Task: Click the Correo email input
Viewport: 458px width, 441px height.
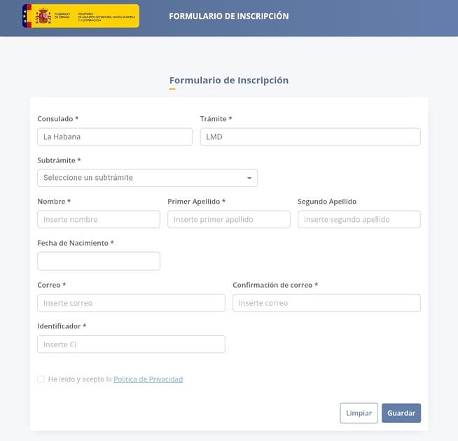Action: [x=131, y=303]
